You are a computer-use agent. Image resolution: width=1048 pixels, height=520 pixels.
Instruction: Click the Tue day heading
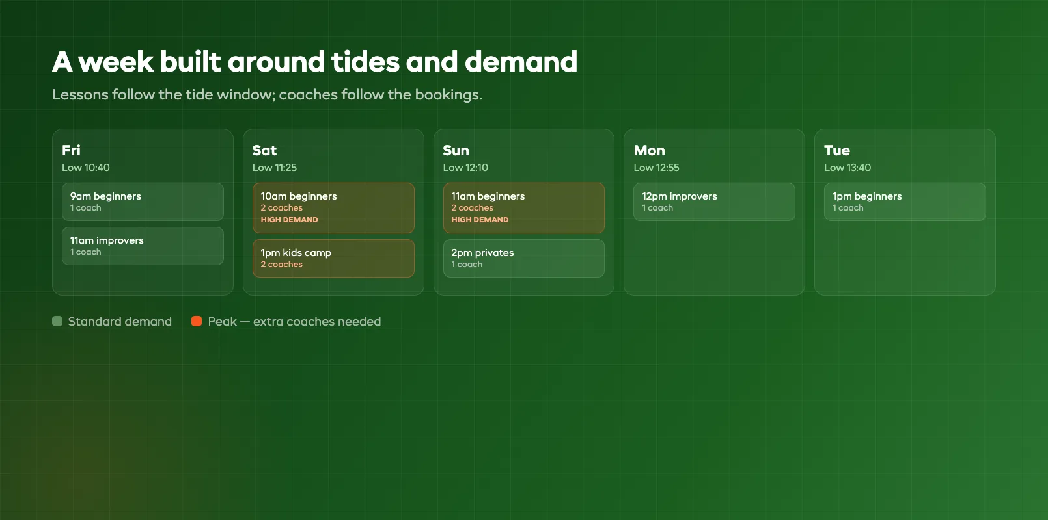837,150
